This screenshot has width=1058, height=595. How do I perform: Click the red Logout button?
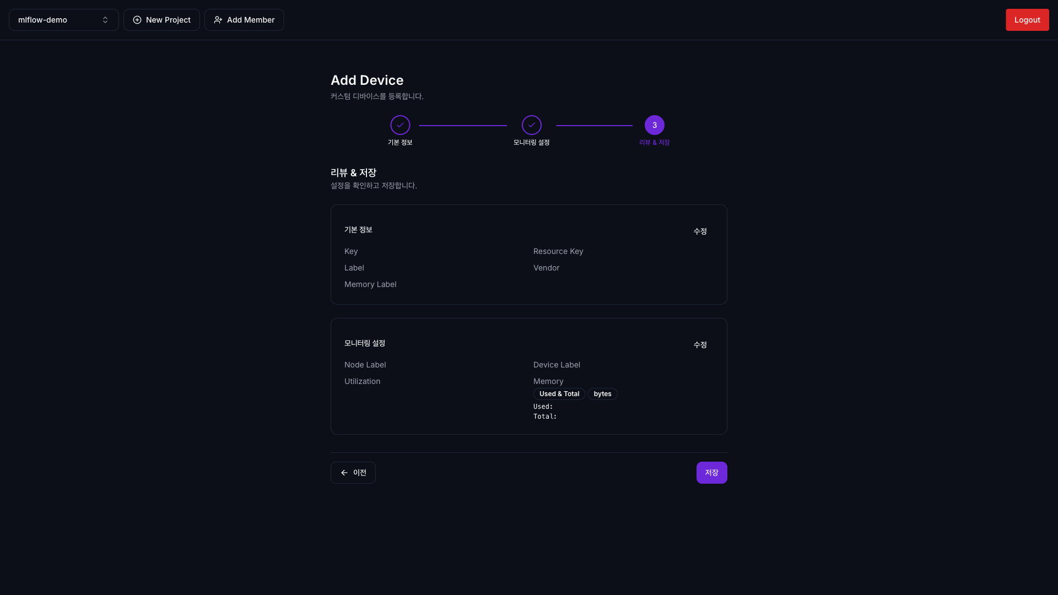[x=1027, y=20]
